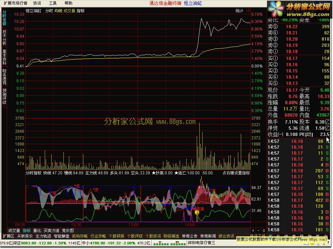Image resolution: width=333 pixels, height=249 pixels.
Task: Click 恒立油缸 stock name in chart header
Action: 33,11
